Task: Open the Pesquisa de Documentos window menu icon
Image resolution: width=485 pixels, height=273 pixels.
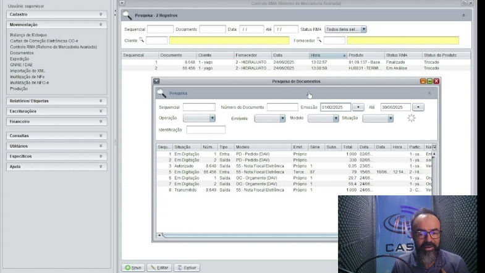Action: pyautogui.click(x=156, y=82)
